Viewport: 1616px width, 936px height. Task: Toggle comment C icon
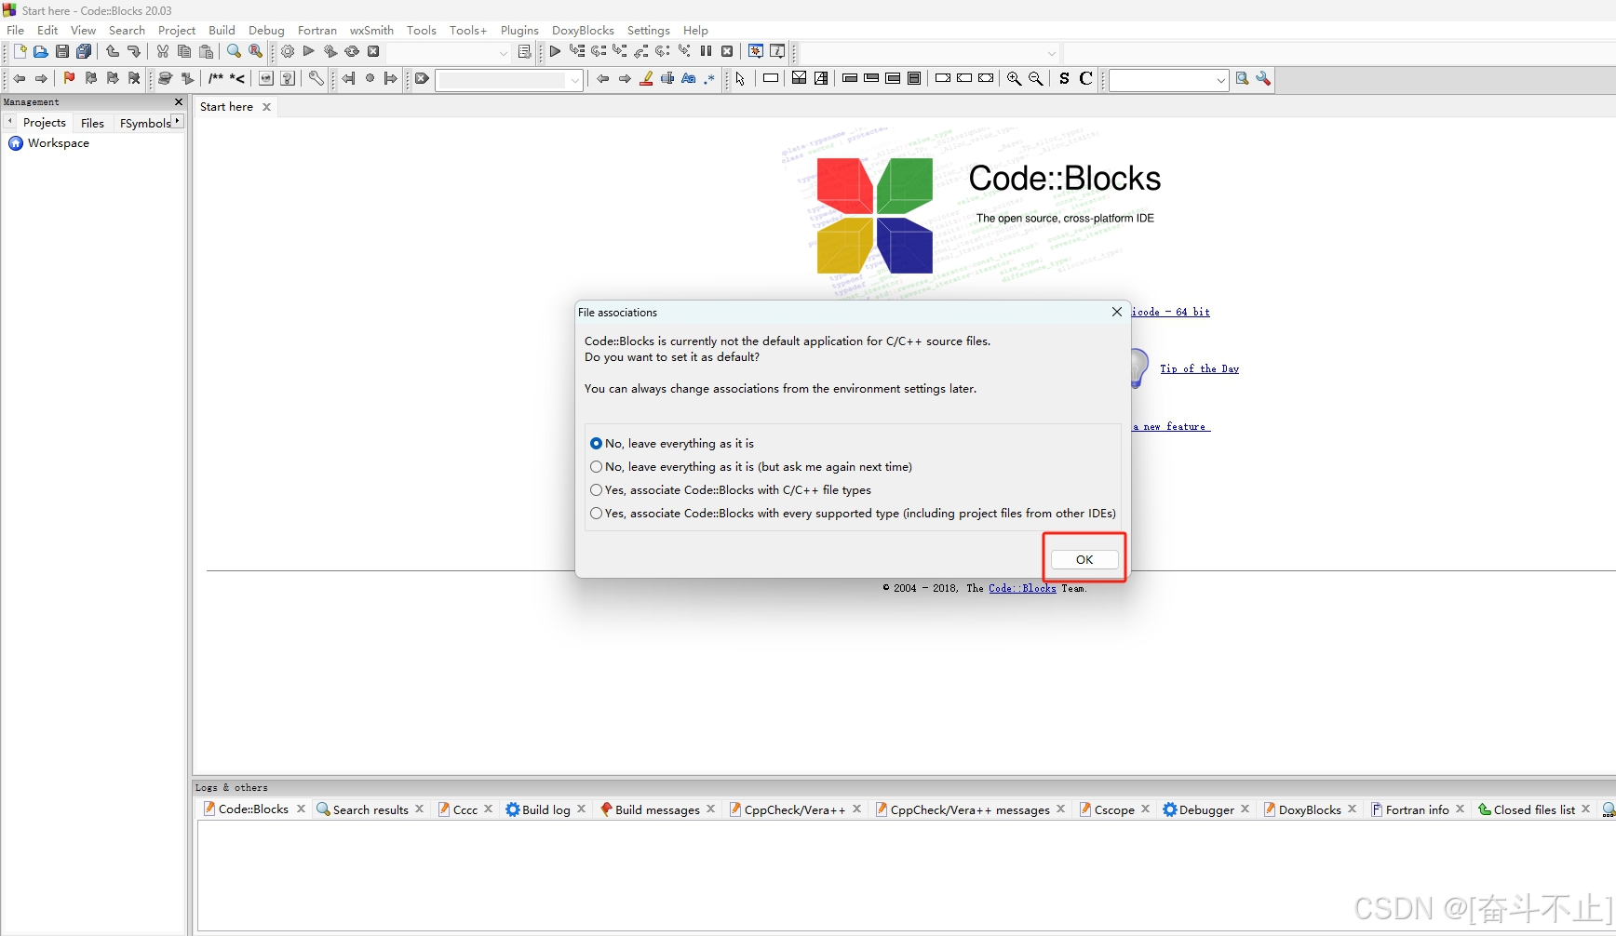click(1085, 79)
